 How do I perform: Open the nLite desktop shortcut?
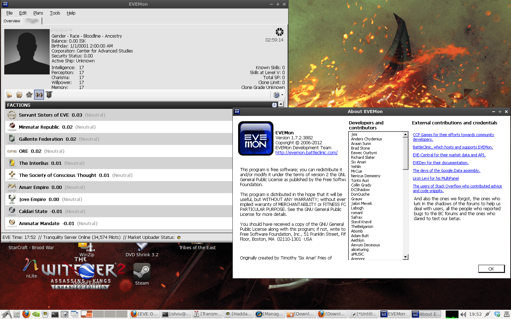[x=32, y=269]
